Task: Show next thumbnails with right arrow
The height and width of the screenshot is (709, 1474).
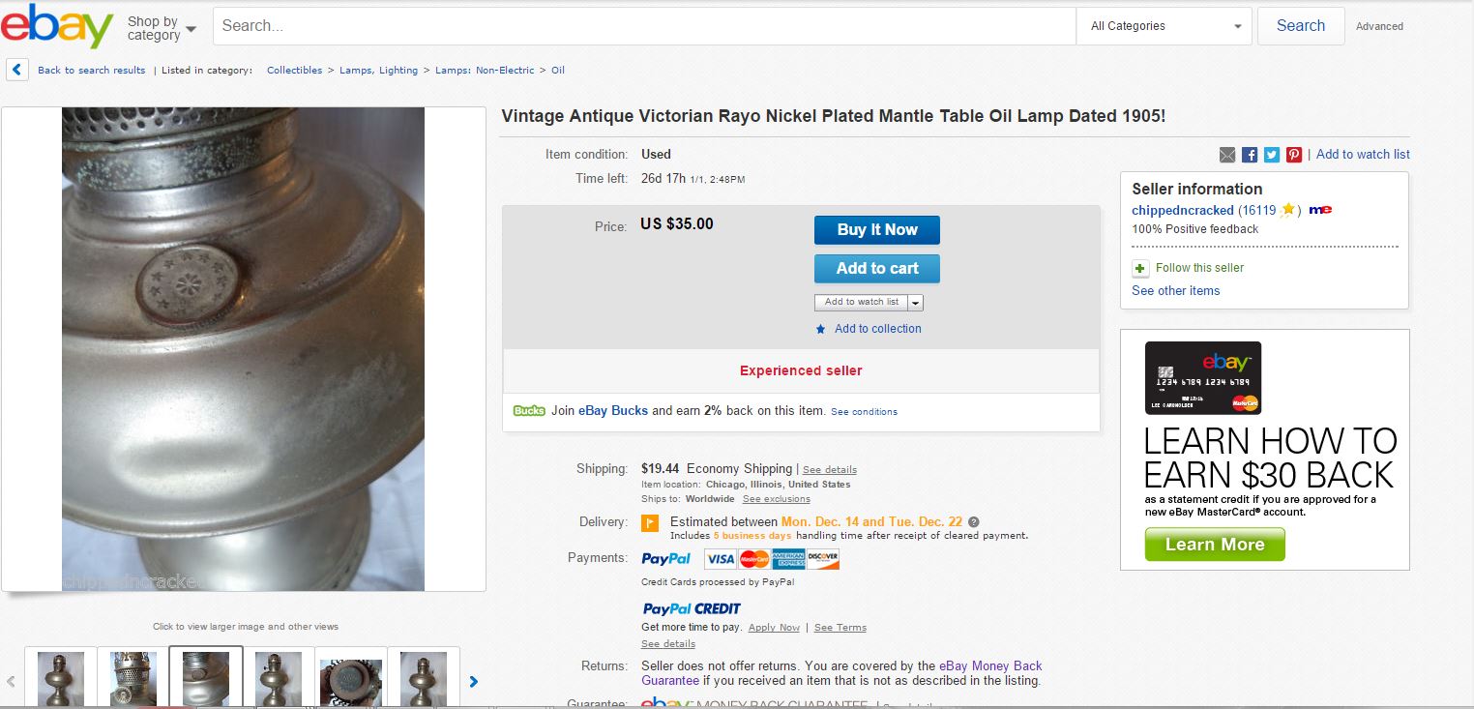Action: tap(474, 681)
